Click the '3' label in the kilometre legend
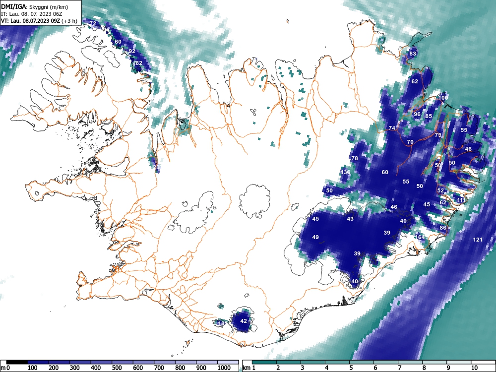Image resolution: width=496 pixels, height=372 pixels. [x=303, y=368]
